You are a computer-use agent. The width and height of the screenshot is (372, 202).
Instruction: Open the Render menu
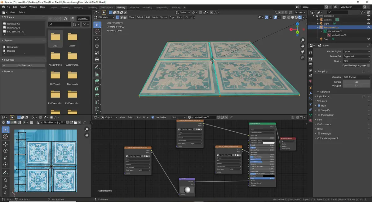tap(23, 7)
